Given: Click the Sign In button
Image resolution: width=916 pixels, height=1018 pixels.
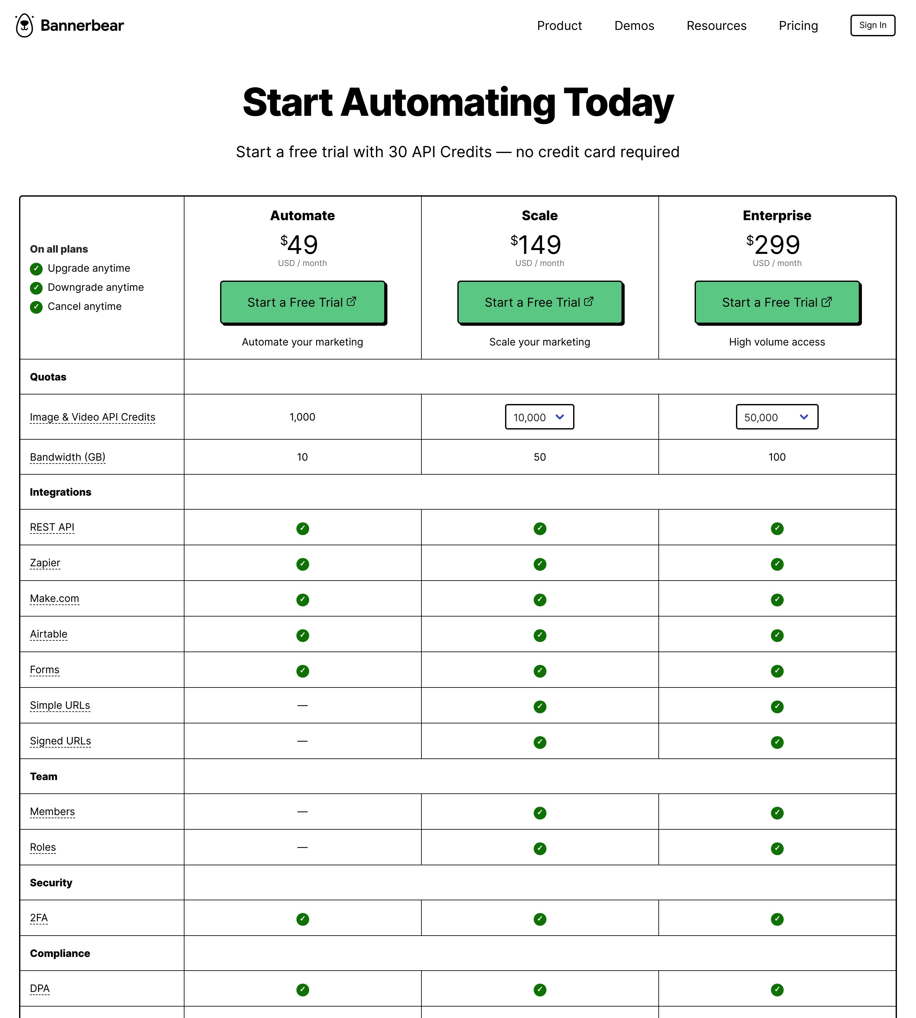Looking at the screenshot, I should (873, 25).
